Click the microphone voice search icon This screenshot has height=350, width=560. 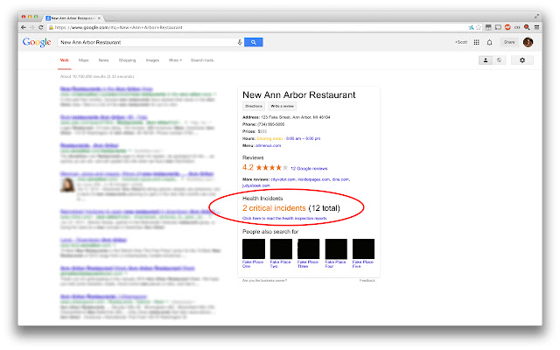(x=240, y=42)
